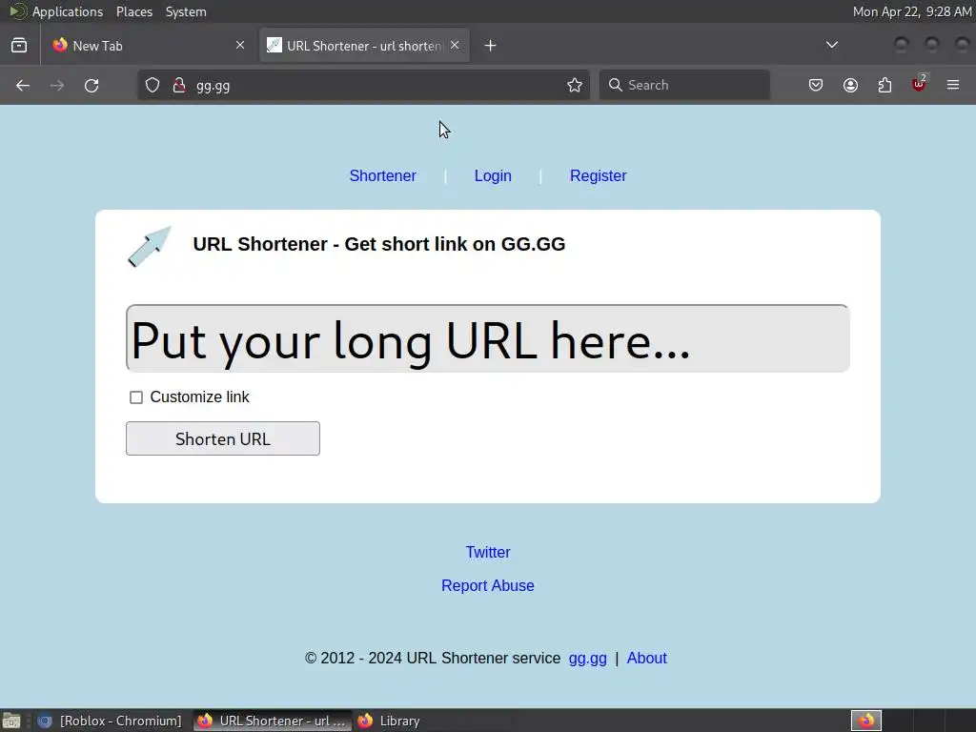Click the long URL input field
This screenshot has width=976, height=732.
487,338
